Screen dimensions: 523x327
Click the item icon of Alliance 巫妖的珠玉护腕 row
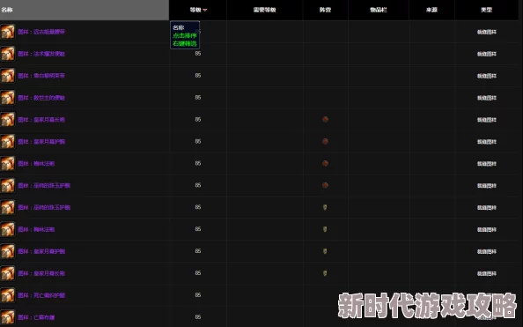pyautogui.click(x=7, y=207)
